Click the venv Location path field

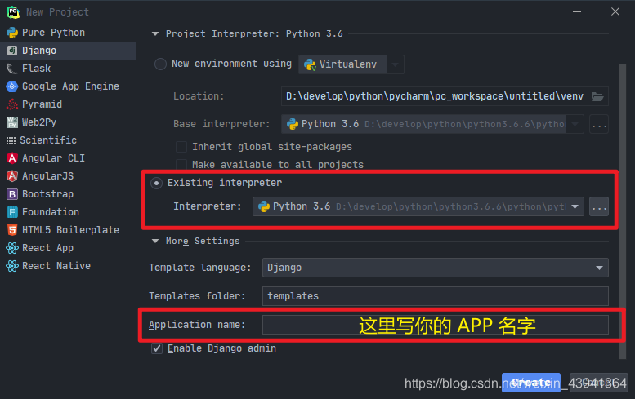tap(436, 96)
